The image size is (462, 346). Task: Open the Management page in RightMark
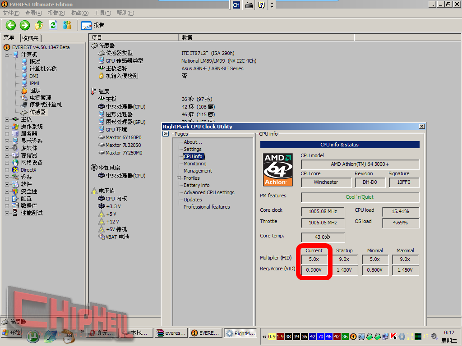tap(198, 171)
